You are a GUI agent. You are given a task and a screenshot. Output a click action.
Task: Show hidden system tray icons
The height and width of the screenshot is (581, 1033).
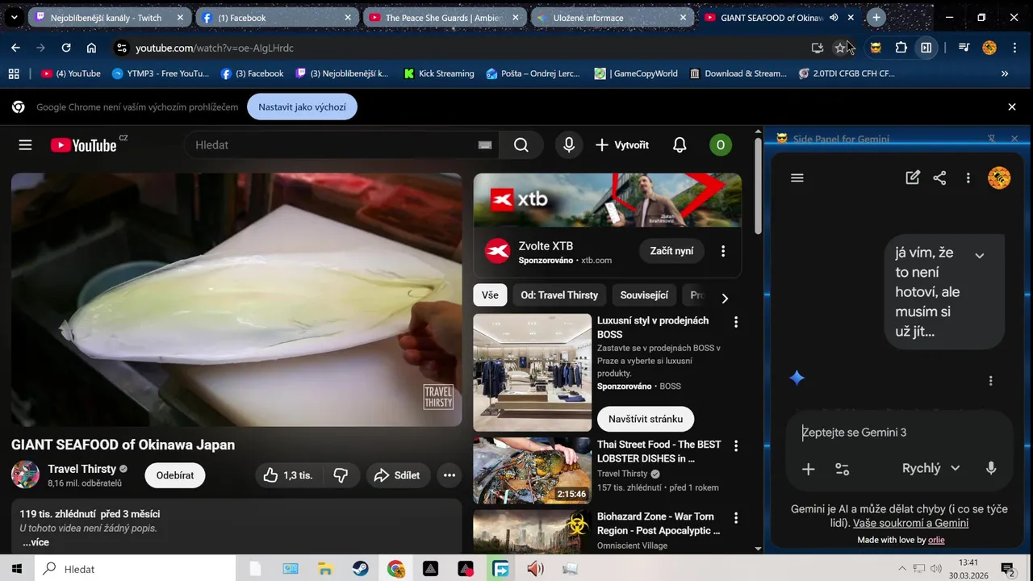tap(901, 569)
